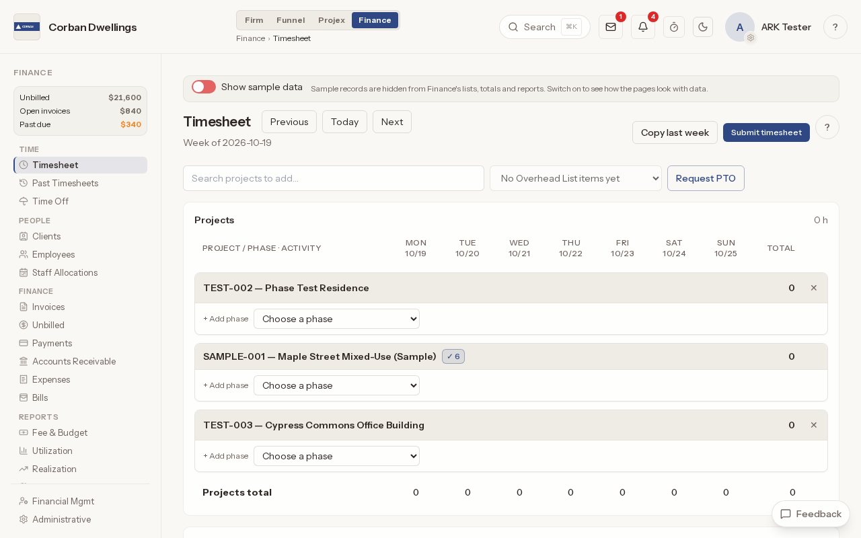Open Timesheet page help question mark
The width and height of the screenshot is (861, 538).
pyautogui.click(x=827, y=127)
